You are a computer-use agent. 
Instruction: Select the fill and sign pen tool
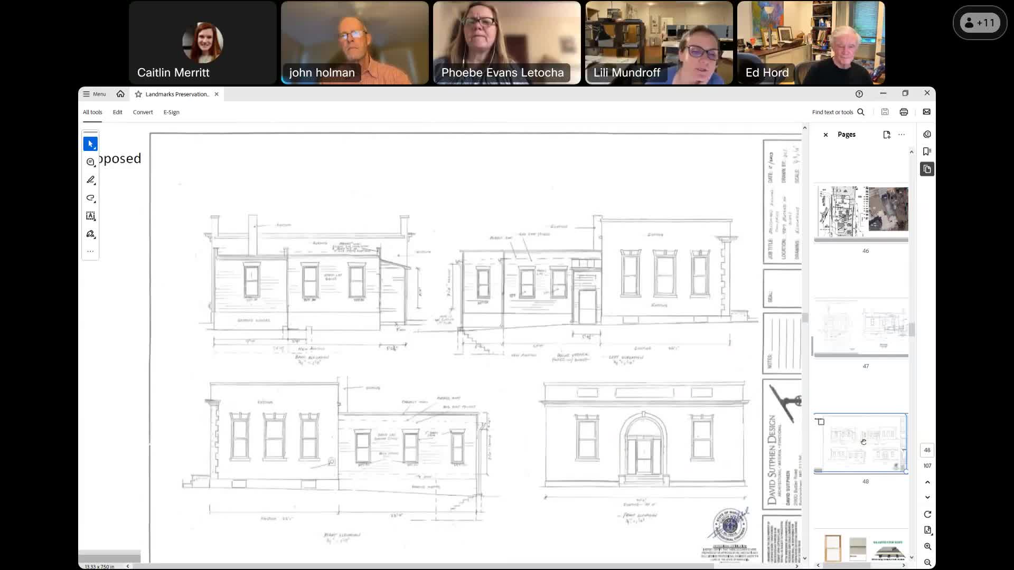coord(90,234)
